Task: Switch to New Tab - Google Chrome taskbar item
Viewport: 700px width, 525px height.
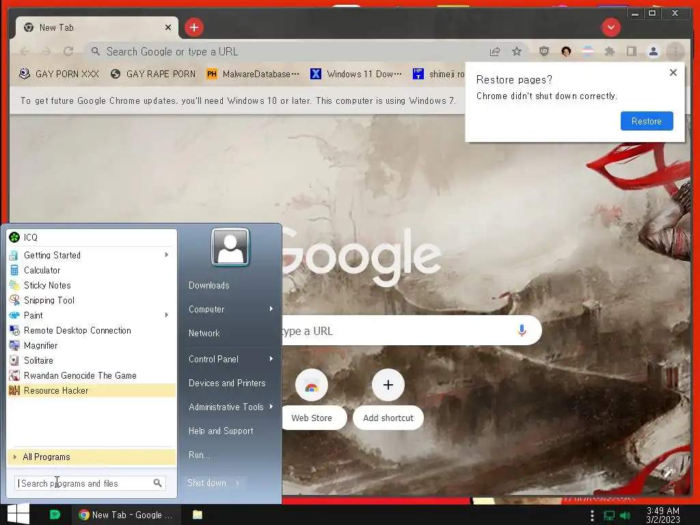Action: [126, 515]
